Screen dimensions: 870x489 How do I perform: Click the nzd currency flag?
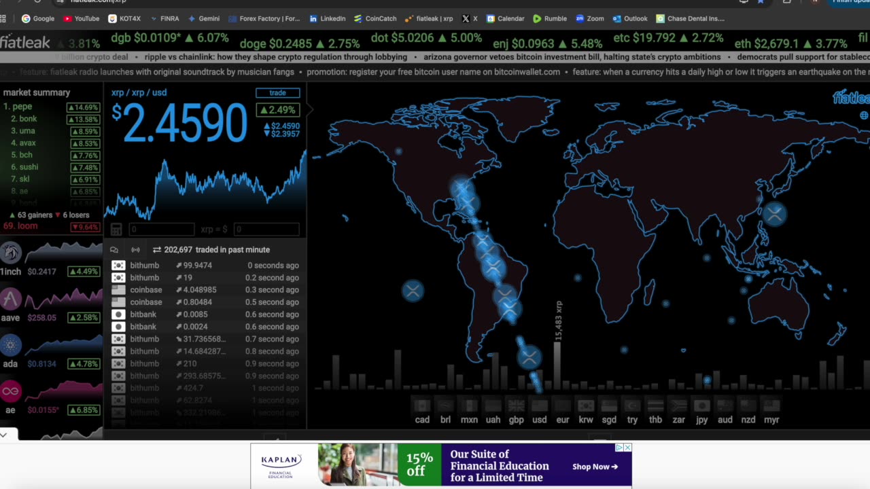(748, 405)
